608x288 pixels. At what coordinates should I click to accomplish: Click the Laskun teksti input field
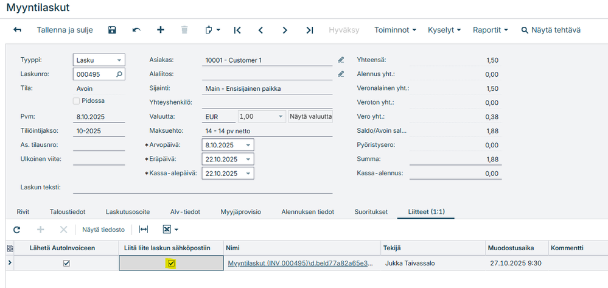(203, 188)
